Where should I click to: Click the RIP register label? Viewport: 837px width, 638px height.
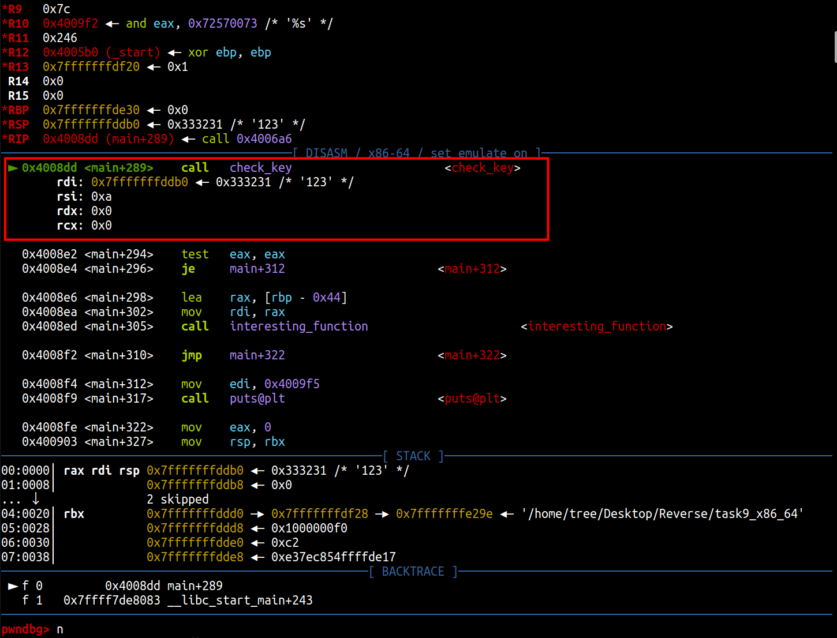[x=18, y=139]
